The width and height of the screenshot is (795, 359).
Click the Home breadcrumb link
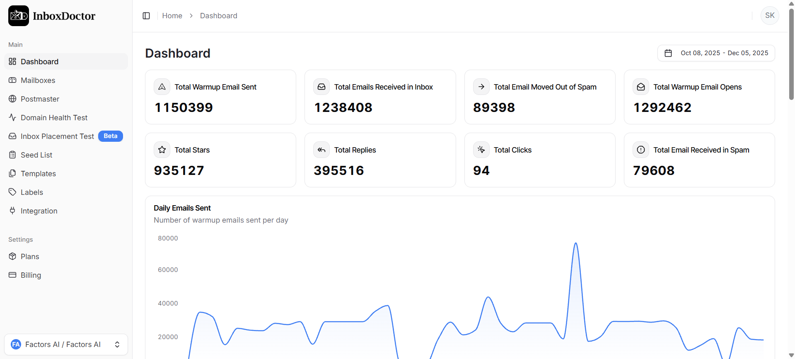pos(172,16)
